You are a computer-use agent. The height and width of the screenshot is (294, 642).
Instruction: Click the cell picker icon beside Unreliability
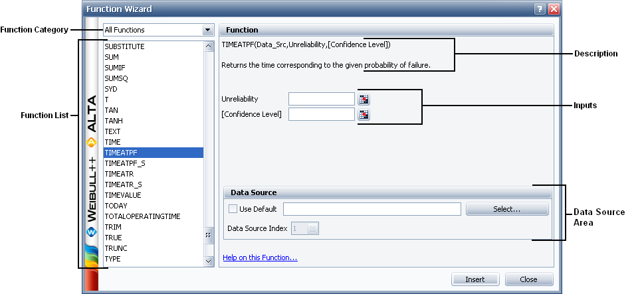[364, 100]
